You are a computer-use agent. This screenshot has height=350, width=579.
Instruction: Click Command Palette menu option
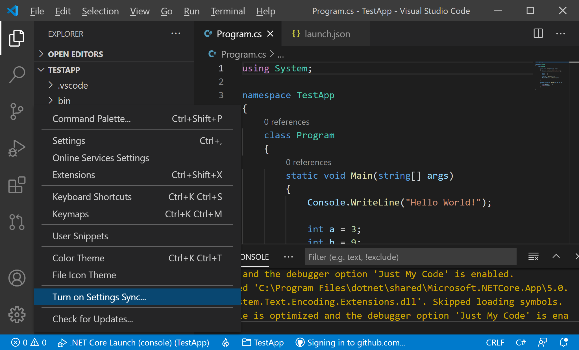click(92, 119)
